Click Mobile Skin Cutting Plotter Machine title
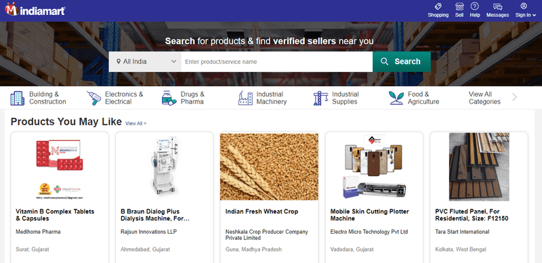Image resolution: width=542 pixels, height=263 pixels. 369,215
